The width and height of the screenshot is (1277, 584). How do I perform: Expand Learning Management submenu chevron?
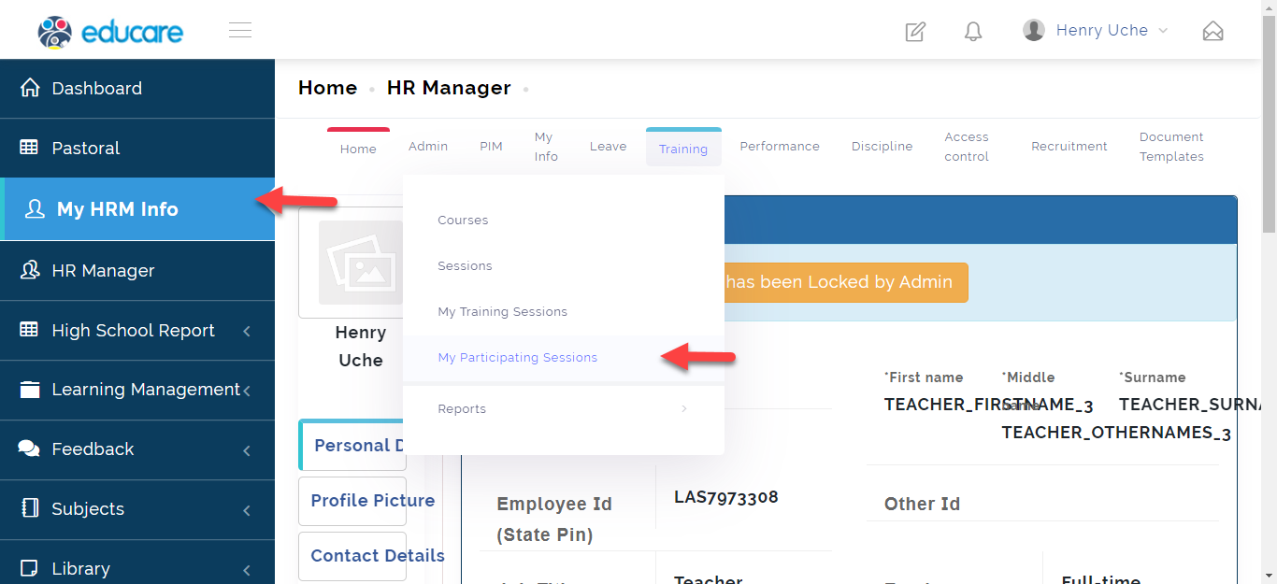tap(247, 391)
